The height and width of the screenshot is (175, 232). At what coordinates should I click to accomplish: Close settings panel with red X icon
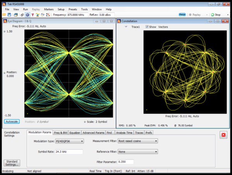tap(223, 135)
